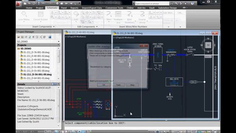Screen dimensions: 236x133
Task: Open the Online ribbon tab
Action: (x=130, y=8)
